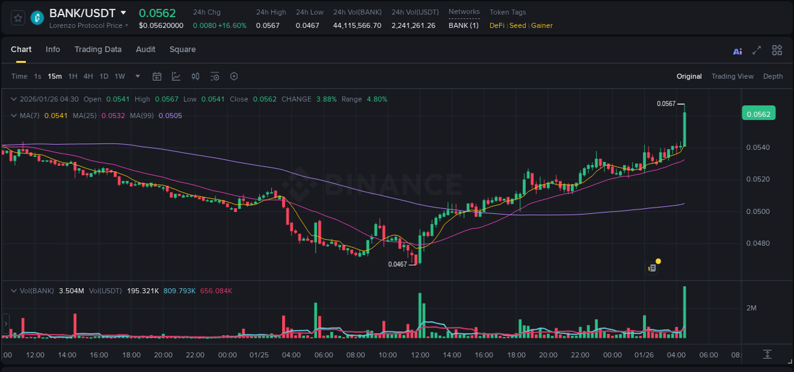Collapse the OHLC data row via its chevron

pos(13,99)
